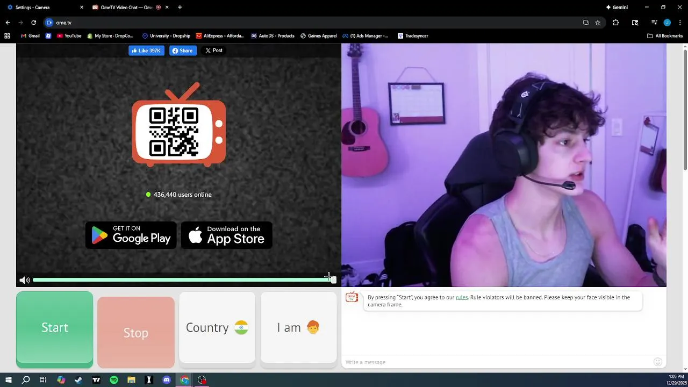The image size is (688, 387).
Task: Bookmark this page with the star icon
Action: pyautogui.click(x=598, y=23)
